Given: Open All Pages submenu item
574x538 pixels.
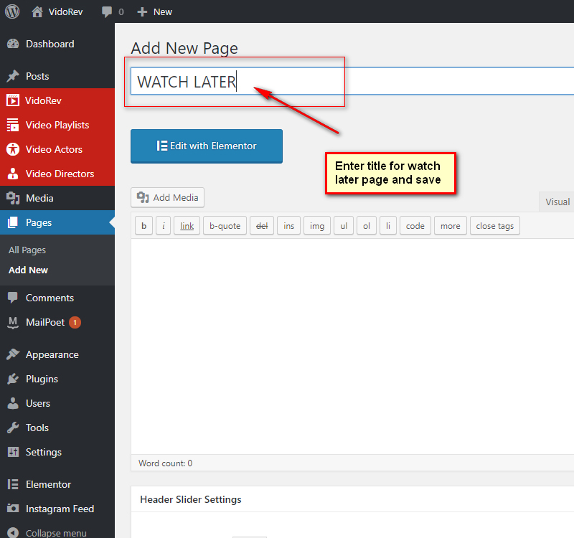Looking at the screenshot, I should click(x=27, y=250).
